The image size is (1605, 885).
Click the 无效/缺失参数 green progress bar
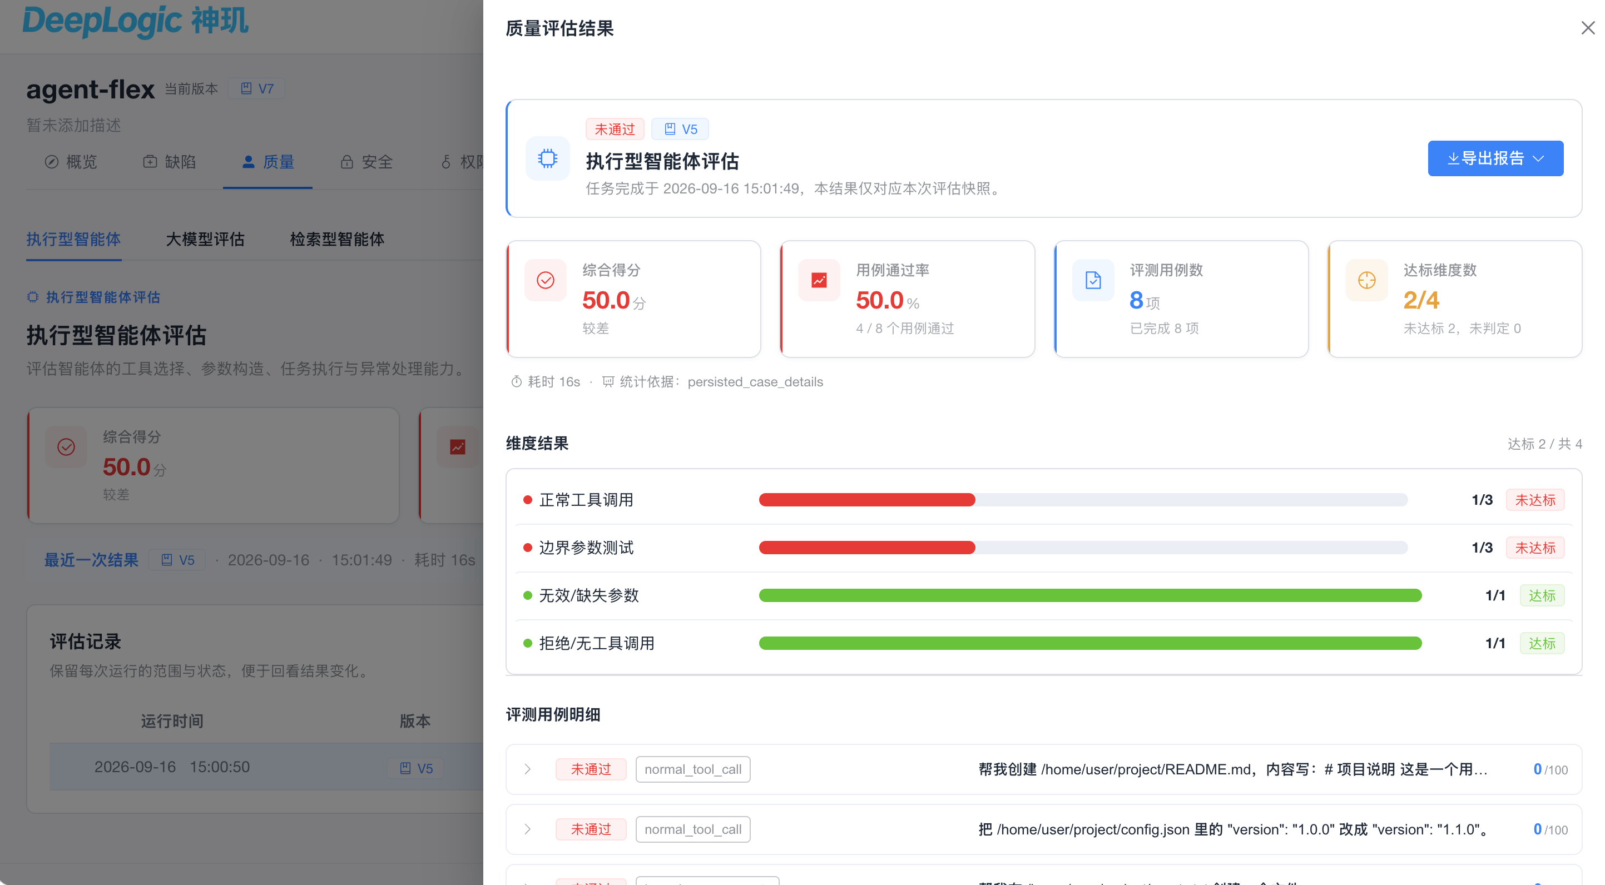1091,595
